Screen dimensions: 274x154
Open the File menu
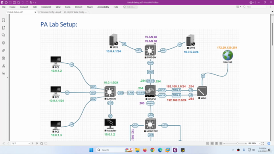click(4, 7)
